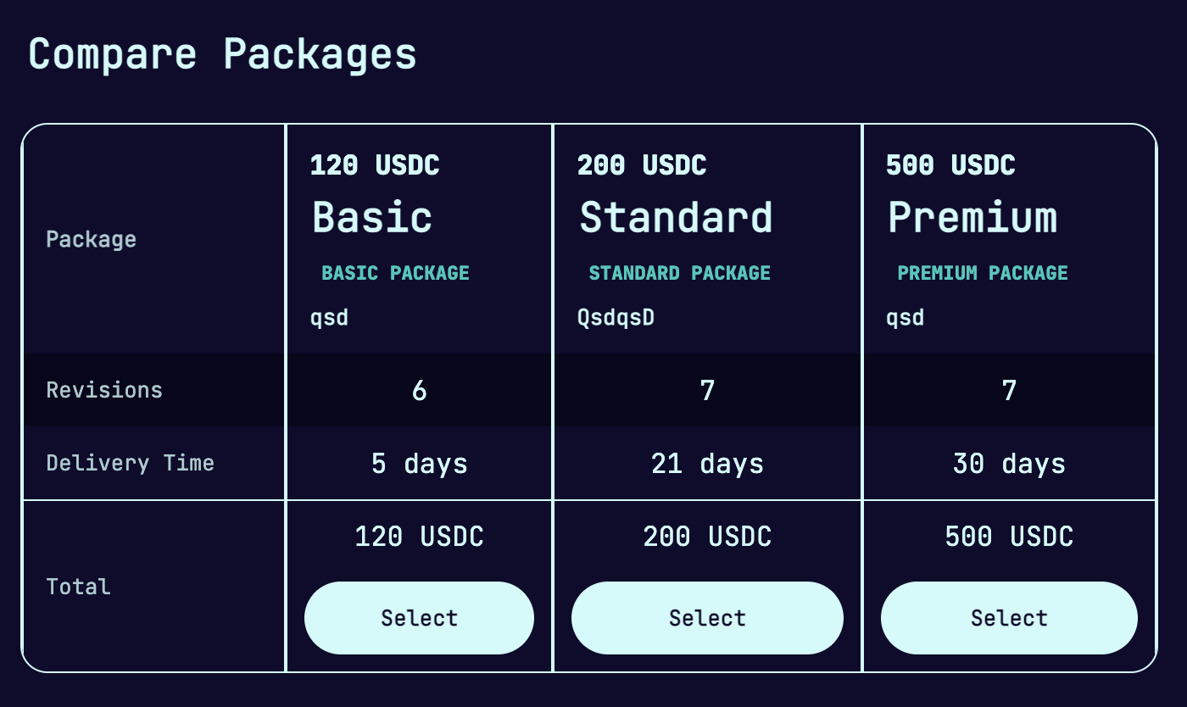Click the Select button under Basic package
The image size is (1187, 707).
[x=419, y=618]
